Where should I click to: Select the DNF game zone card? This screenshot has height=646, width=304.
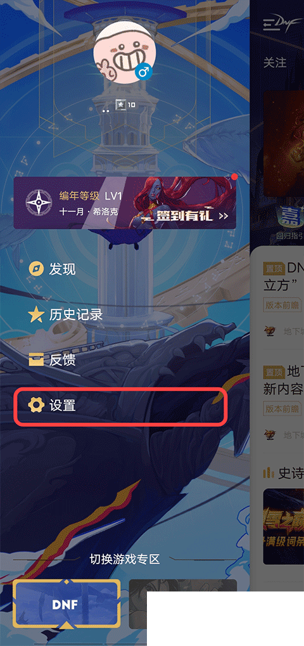(x=66, y=604)
